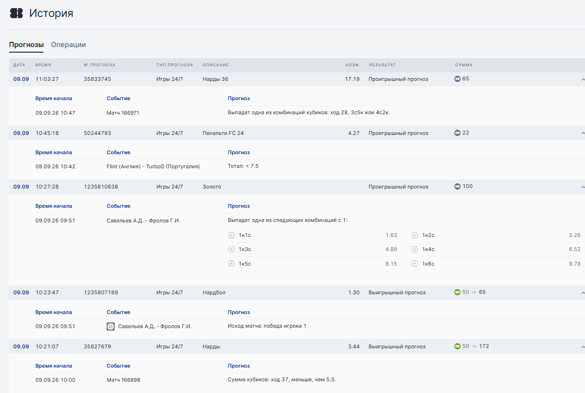Click event Flint (Англия) - TurboD (Португалия)
This screenshot has height=393, width=585.
153,166
